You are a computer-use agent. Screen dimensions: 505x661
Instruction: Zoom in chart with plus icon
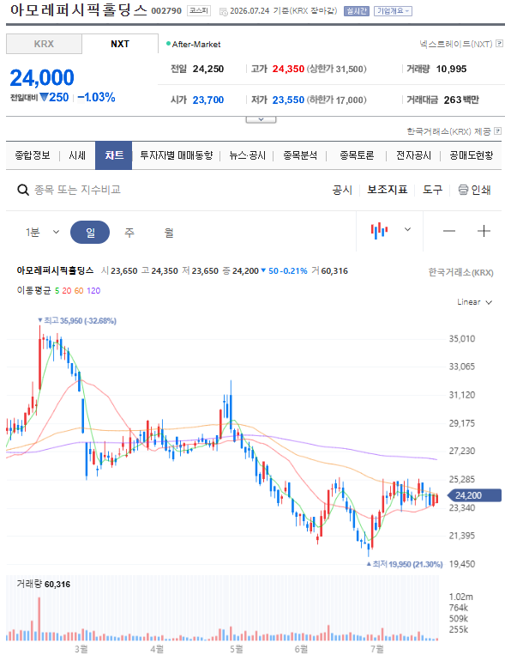coord(484,231)
